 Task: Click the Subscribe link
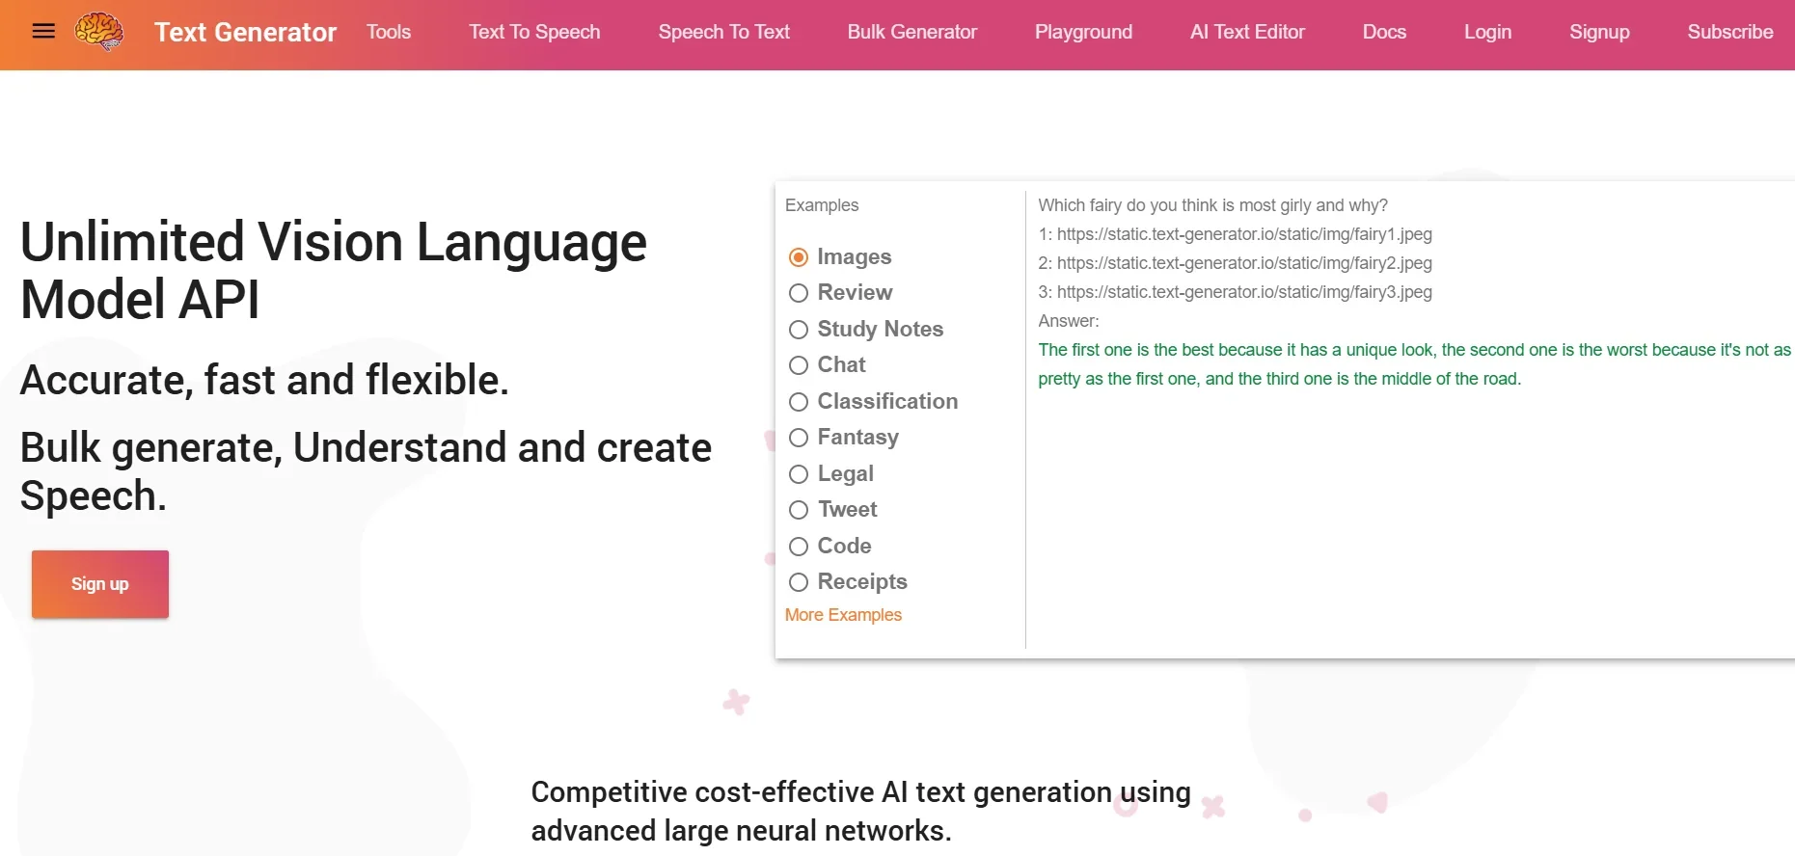click(x=1730, y=32)
